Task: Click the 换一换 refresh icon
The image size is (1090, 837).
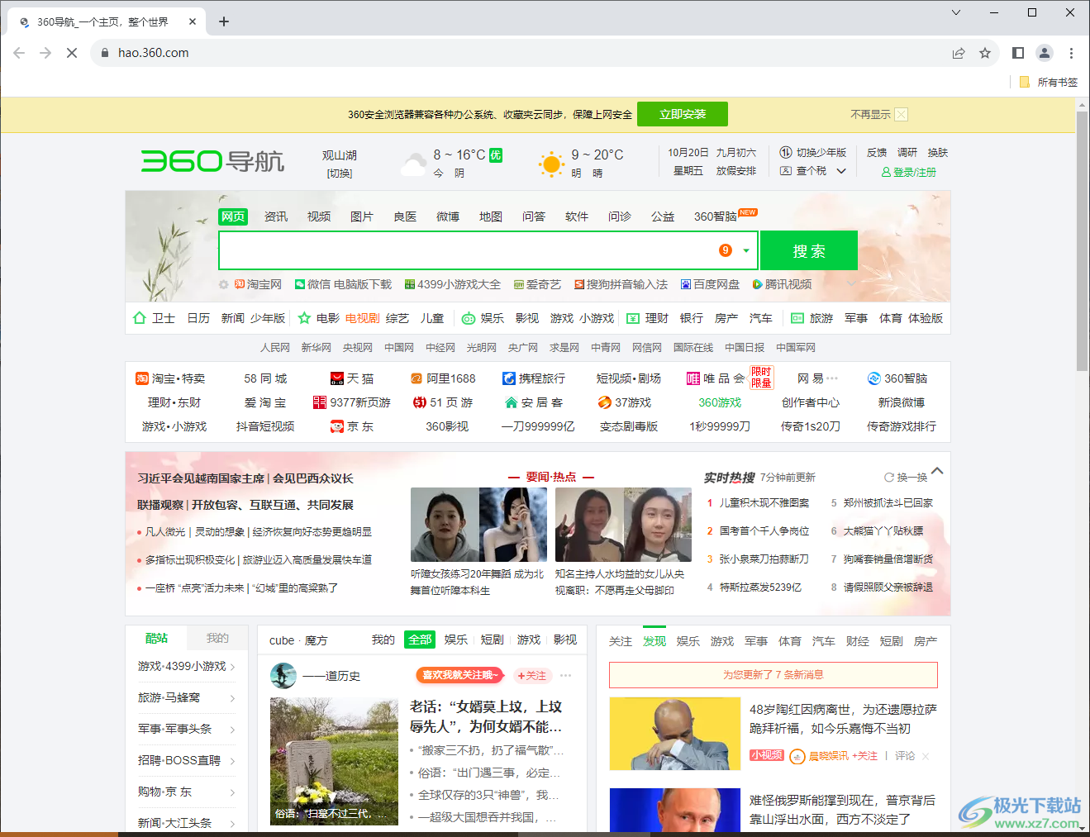Action: (889, 478)
